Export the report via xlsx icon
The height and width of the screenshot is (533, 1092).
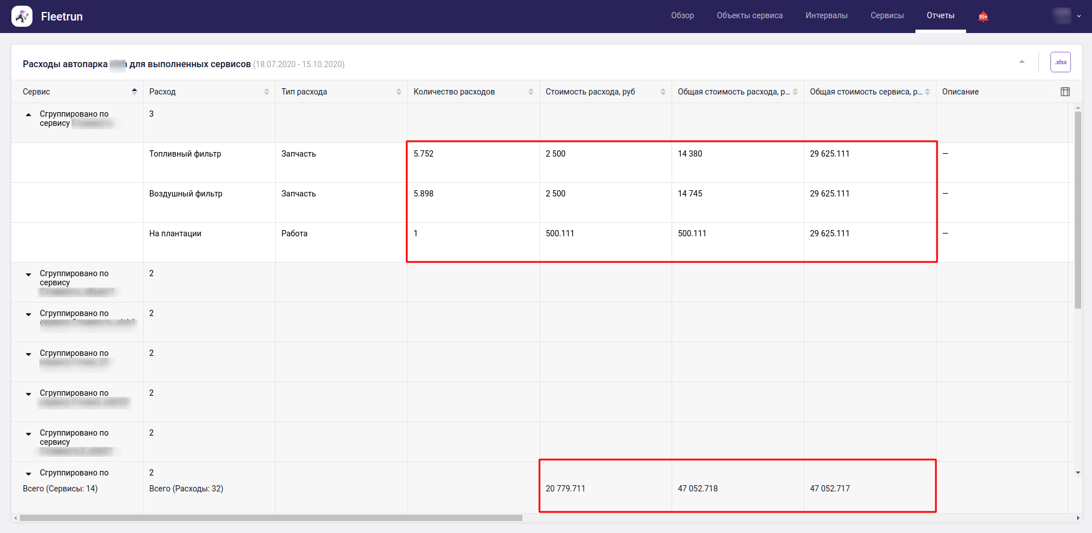(1060, 62)
